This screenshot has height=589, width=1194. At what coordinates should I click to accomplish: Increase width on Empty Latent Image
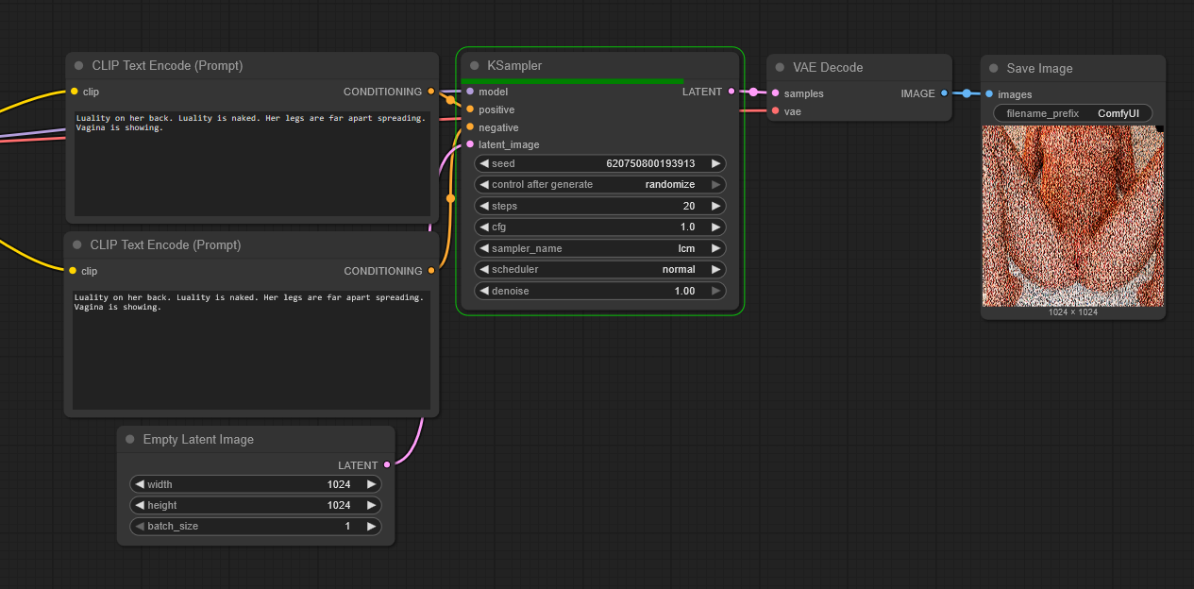pyautogui.click(x=371, y=484)
